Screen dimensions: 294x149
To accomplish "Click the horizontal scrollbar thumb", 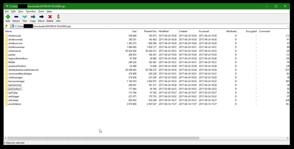I will (103, 138).
